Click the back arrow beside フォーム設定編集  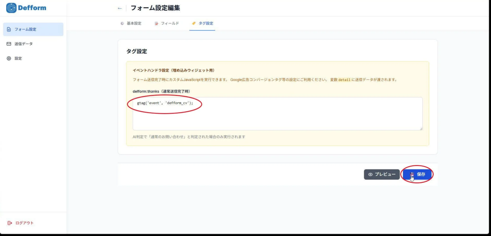[x=119, y=7]
